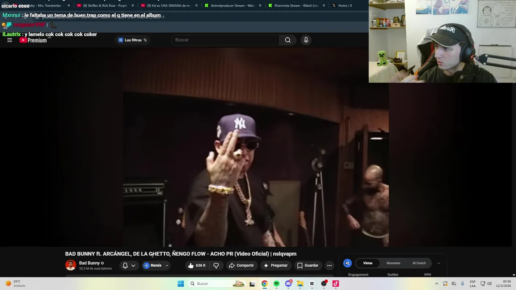This screenshot has width=516, height=290.
Task: Open the Compartir share button
Action: [x=241, y=265]
